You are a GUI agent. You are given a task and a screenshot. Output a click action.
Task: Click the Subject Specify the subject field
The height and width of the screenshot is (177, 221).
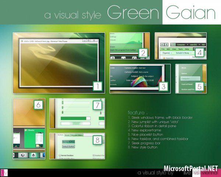(x=146, y=76)
